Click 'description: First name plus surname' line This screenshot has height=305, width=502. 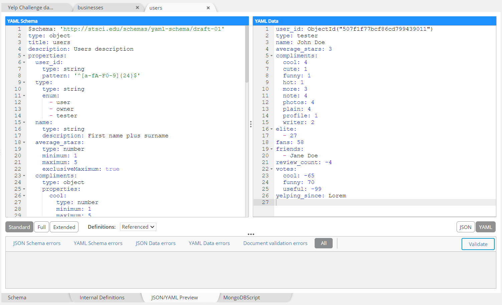(x=105, y=136)
